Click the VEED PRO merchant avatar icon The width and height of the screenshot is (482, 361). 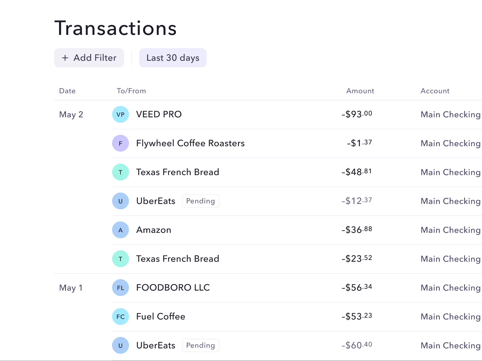coord(120,114)
